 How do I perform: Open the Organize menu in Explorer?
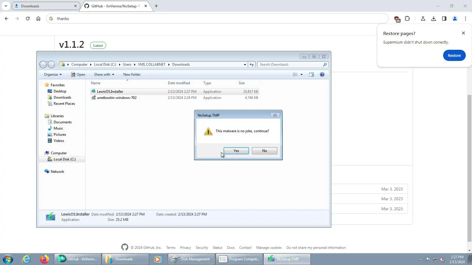point(53,74)
